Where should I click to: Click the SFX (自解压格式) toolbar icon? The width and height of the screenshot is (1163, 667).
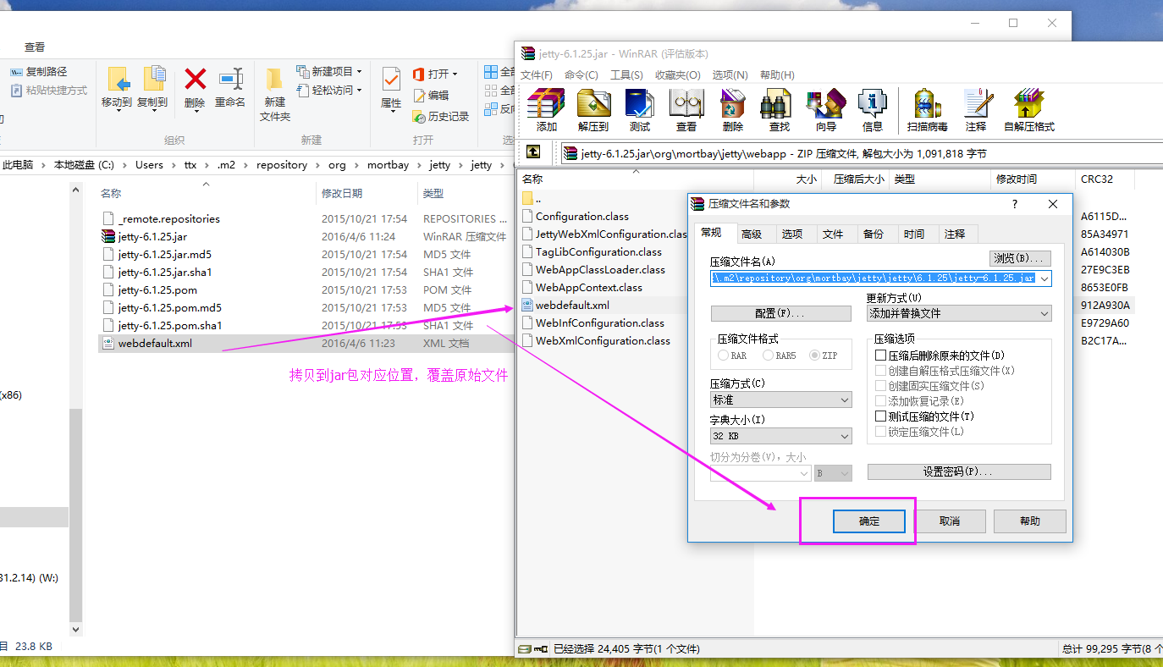pos(1029,104)
